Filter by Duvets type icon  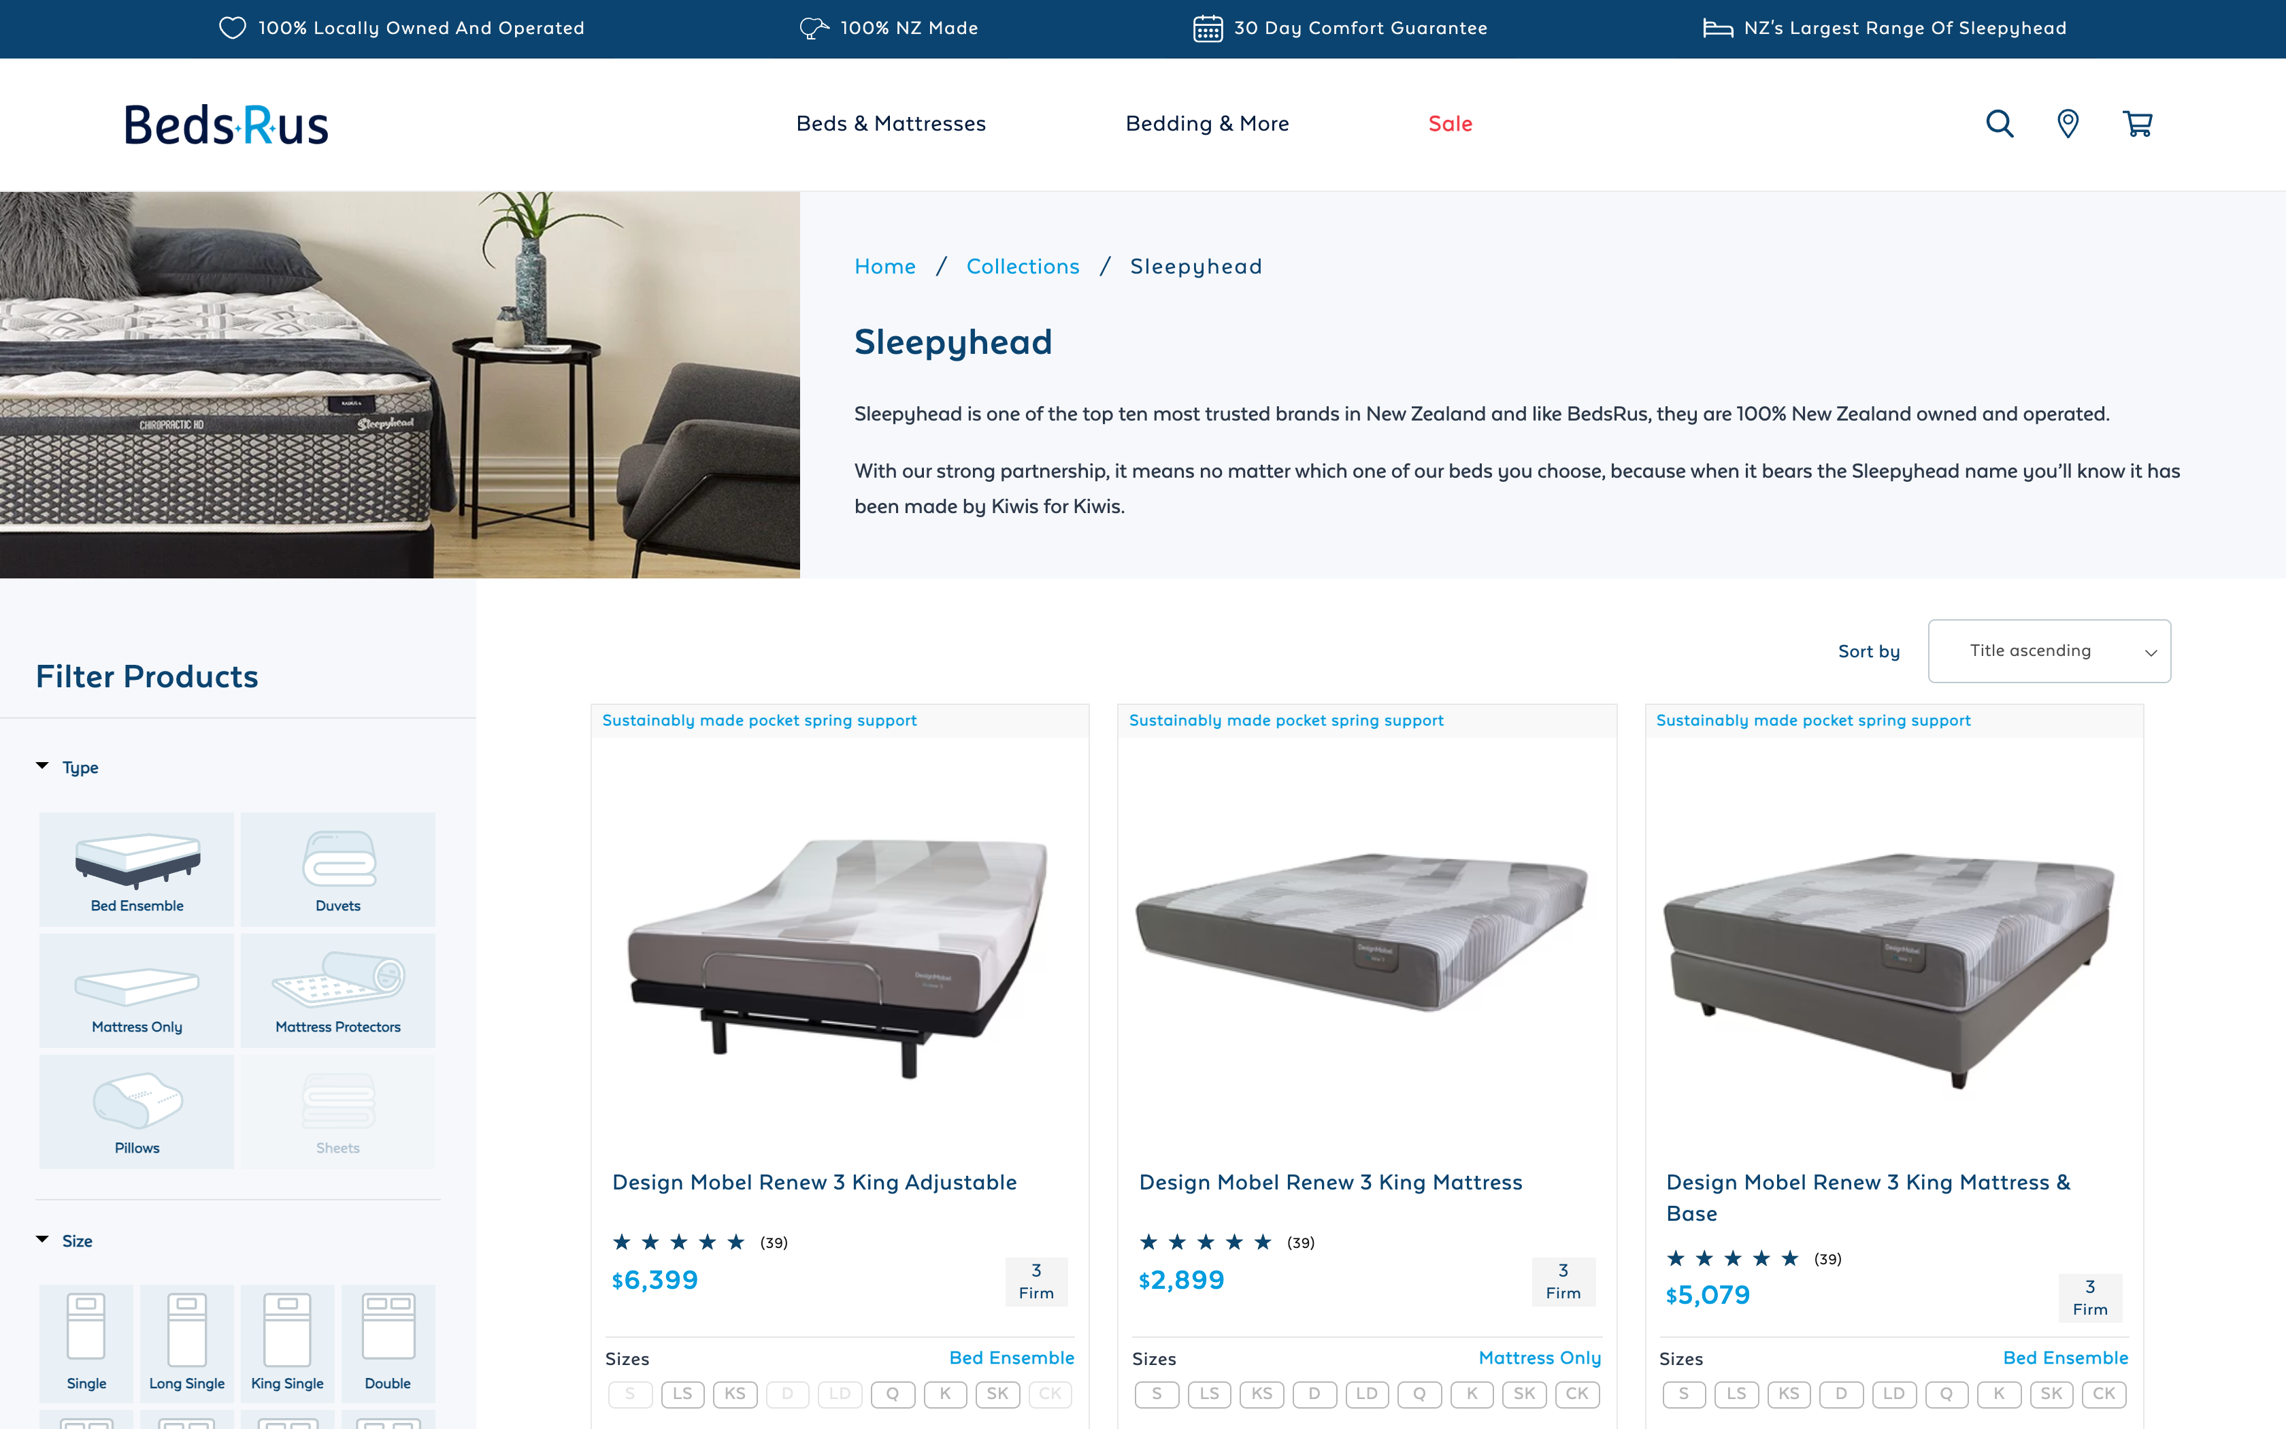click(x=338, y=870)
